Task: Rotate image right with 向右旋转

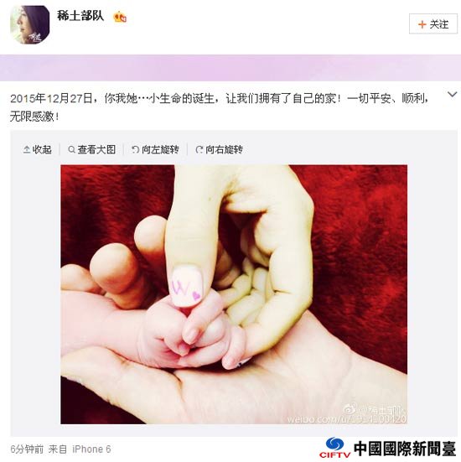Action: (x=219, y=149)
